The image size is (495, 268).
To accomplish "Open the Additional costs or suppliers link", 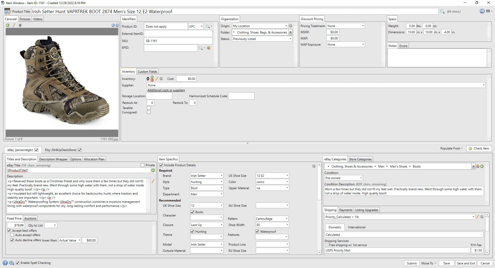I will pos(166,90).
